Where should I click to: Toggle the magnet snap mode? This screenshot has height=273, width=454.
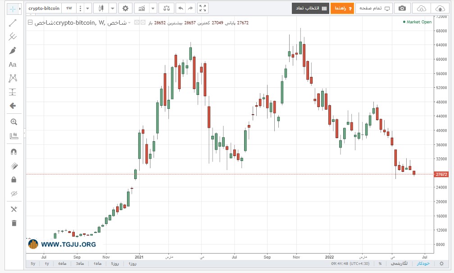pos(14,152)
